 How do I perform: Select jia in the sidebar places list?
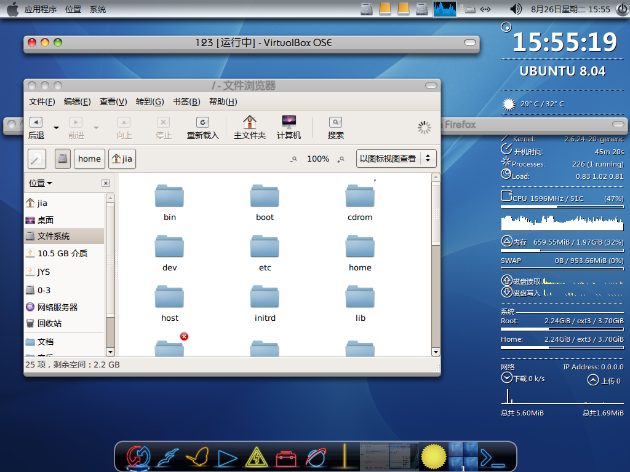[64, 203]
